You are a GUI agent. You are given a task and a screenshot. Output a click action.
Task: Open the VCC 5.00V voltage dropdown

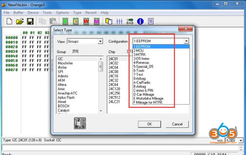tap(241, 141)
